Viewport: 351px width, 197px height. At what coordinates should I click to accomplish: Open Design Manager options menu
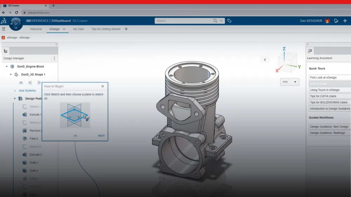54,58
